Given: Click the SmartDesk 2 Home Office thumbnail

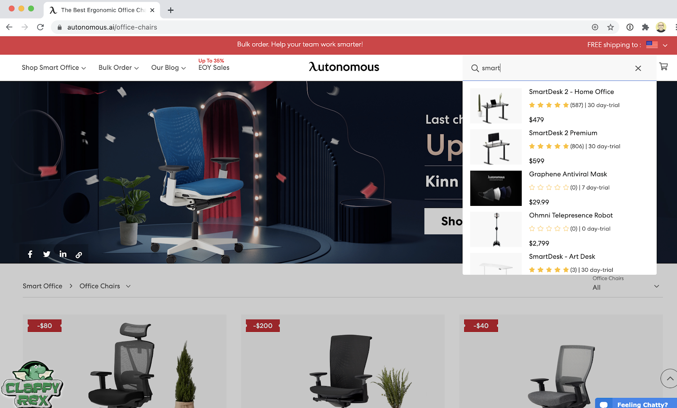Looking at the screenshot, I should (496, 106).
